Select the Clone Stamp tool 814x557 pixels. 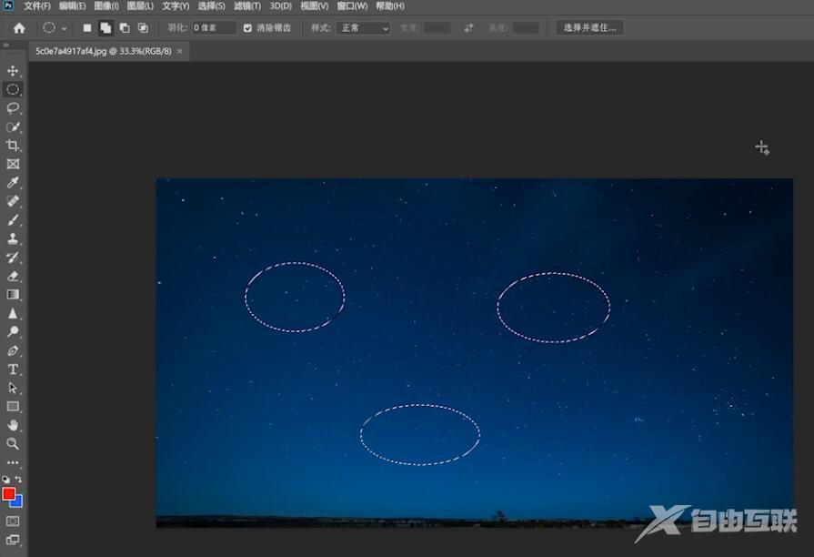(13, 238)
